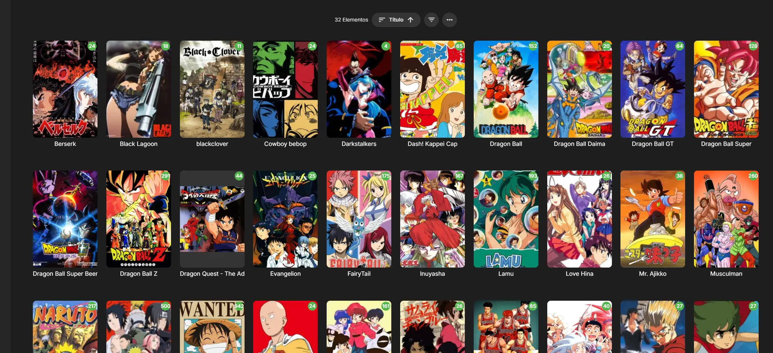Open the Lamu poster
The image size is (773, 353).
pyautogui.click(x=506, y=219)
